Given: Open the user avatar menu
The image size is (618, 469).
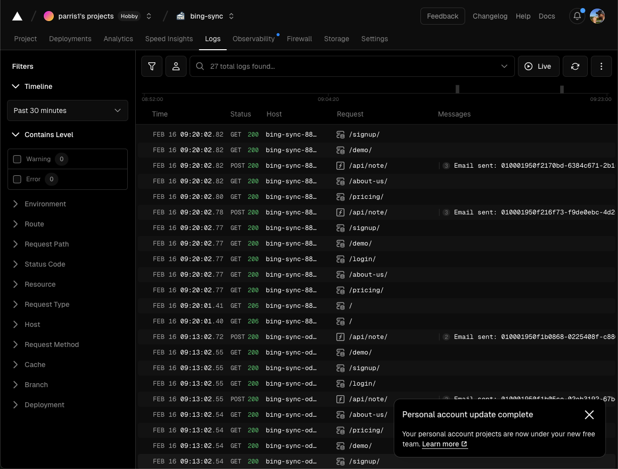Looking at the screenshot, I should click(x=597, y=16).
